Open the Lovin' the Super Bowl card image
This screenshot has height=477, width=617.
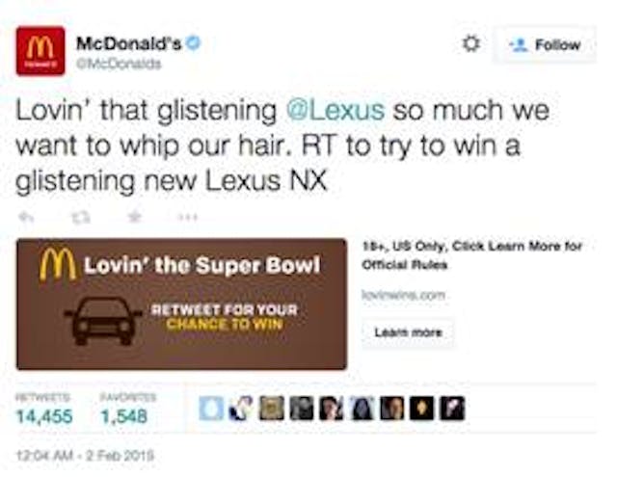click(x=181, y=304)
